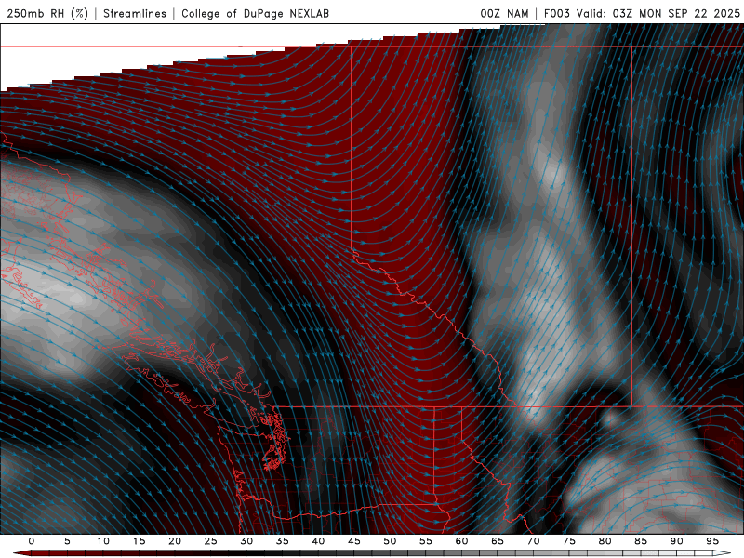Image resolution: width=744 pixels, height=558 pixels.
Task: Click the '40' colorbar label
Action: (x=318, y=541)
